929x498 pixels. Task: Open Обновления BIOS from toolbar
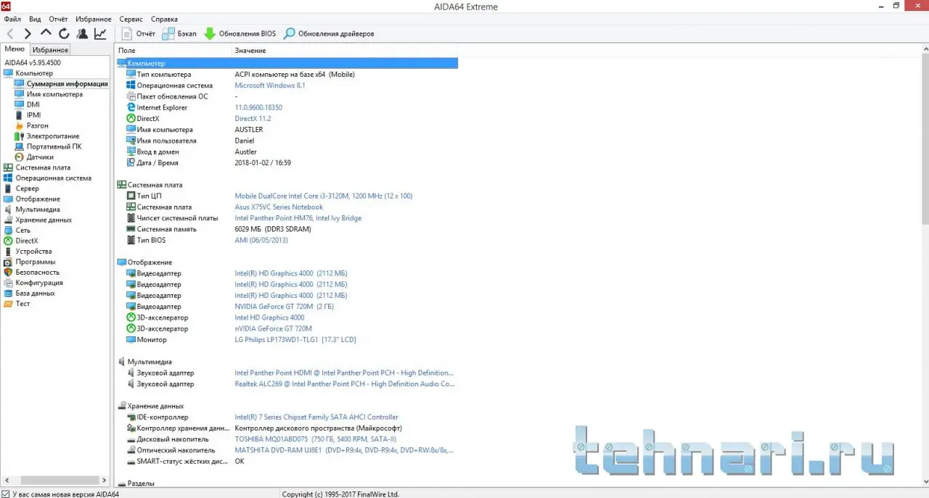click(x=240, y=33)
